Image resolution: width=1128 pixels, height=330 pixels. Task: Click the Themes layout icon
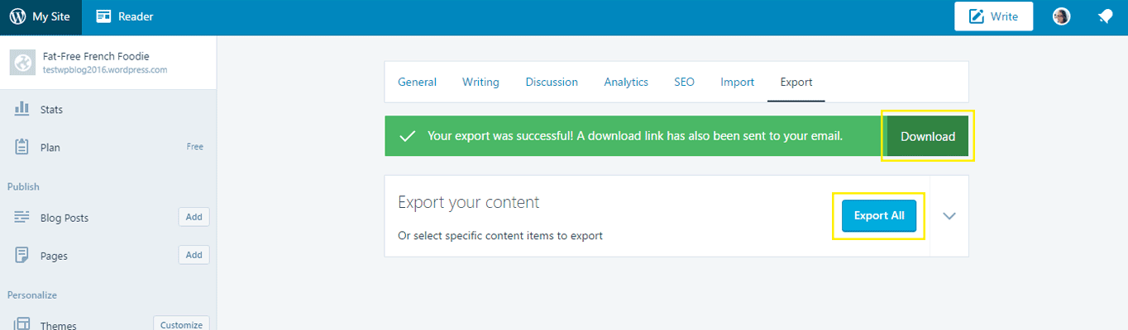(x=22, y=324)
